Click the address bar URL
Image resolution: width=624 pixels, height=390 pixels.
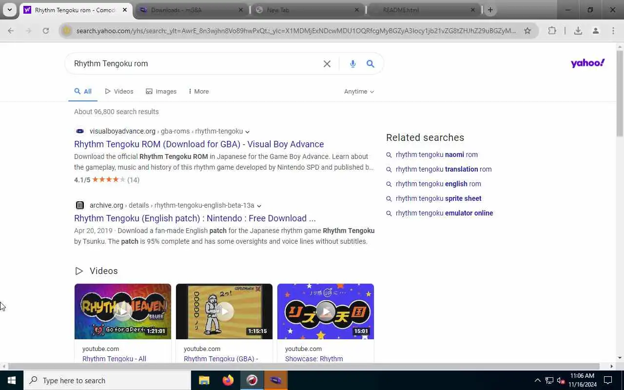coord(296,31)
